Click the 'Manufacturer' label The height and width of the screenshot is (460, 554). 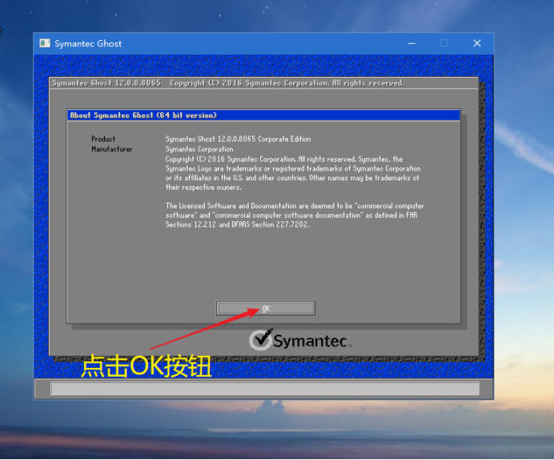(x=111, y=149)
